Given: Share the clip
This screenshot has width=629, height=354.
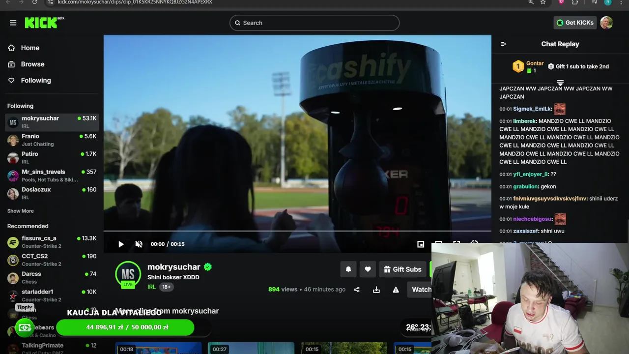Looking at the screenshot, I should pyautogui.click(x=357, y=290).
